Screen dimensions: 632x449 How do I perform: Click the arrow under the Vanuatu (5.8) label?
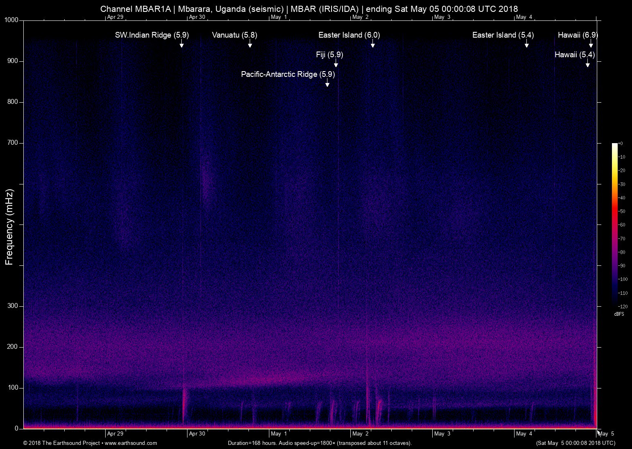coord(250,44)
